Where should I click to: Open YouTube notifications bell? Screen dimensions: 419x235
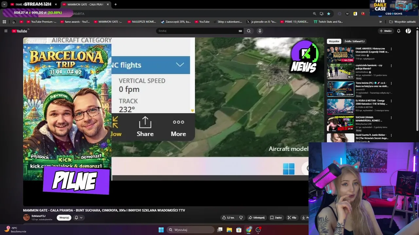coord(399,31)
